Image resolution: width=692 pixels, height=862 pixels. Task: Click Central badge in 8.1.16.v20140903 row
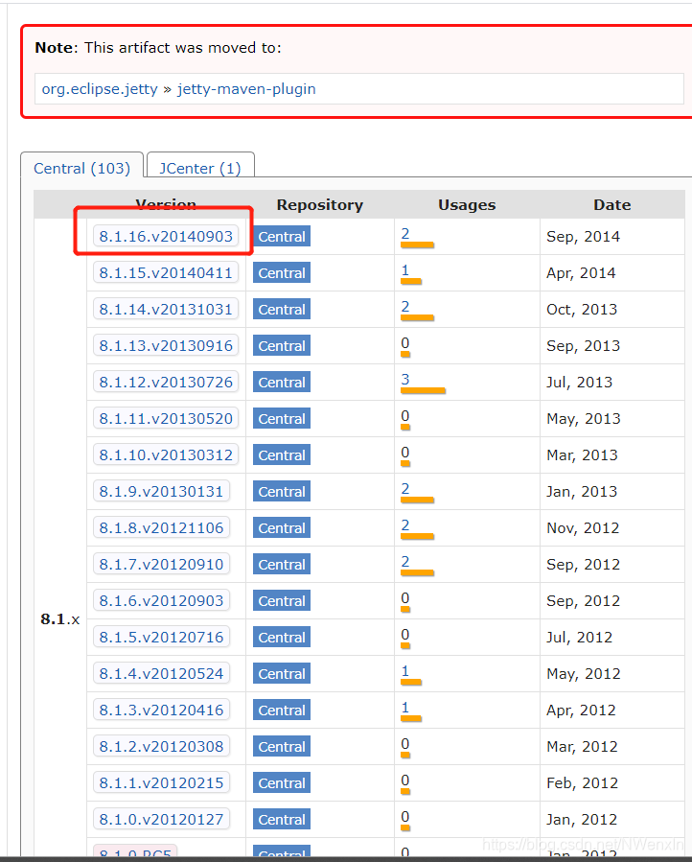coord(282,237)
